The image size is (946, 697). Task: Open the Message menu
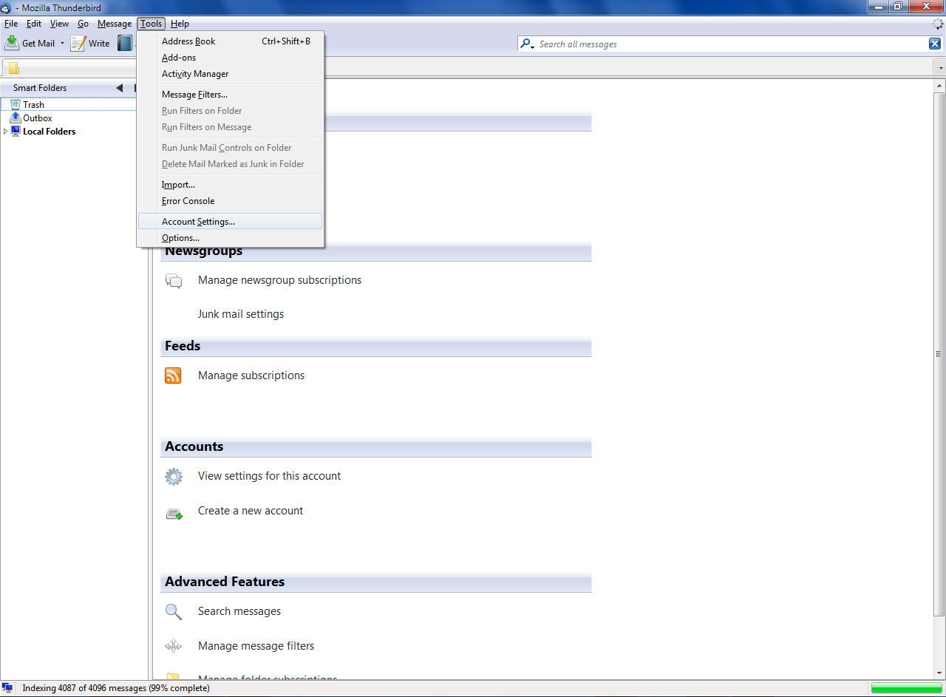click(x=115, y=24)
